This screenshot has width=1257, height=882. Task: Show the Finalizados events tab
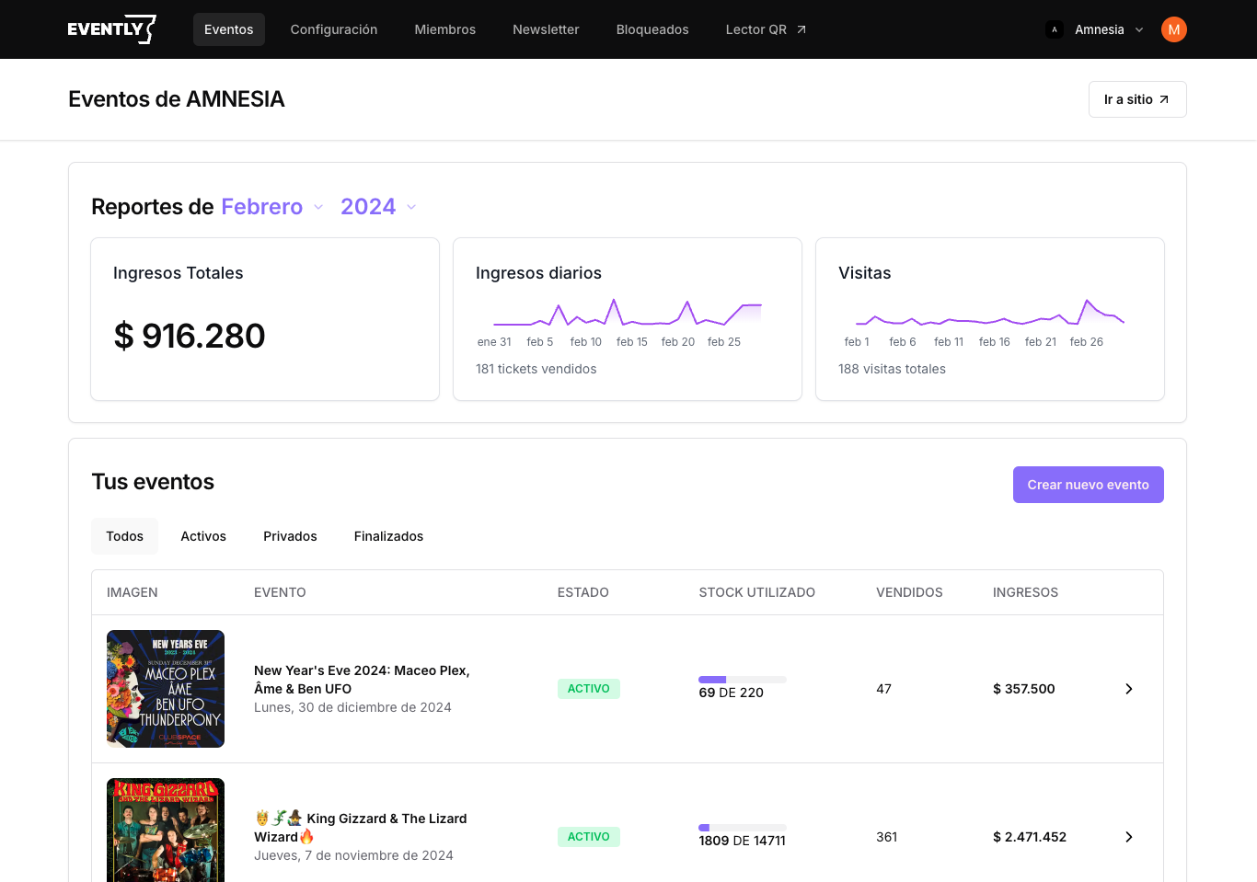click(388, 536)
